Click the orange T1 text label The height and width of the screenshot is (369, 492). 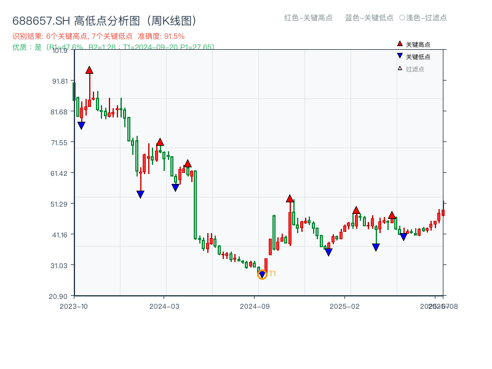coord(272,274)
